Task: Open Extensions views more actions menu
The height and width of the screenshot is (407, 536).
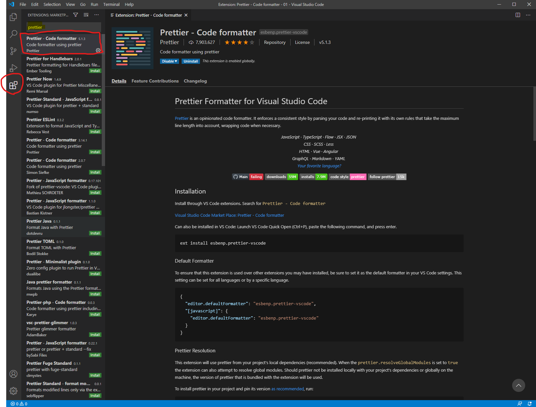Action: pos(97,15)
